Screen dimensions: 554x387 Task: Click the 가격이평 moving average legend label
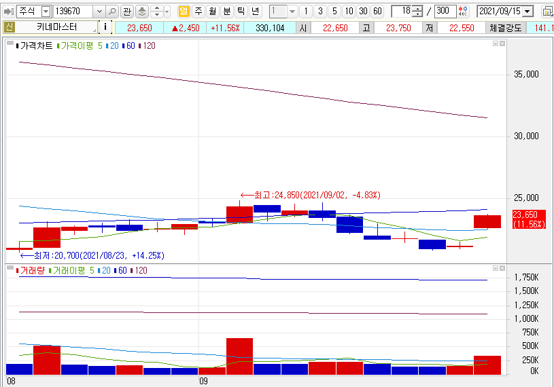click(77, 45)
